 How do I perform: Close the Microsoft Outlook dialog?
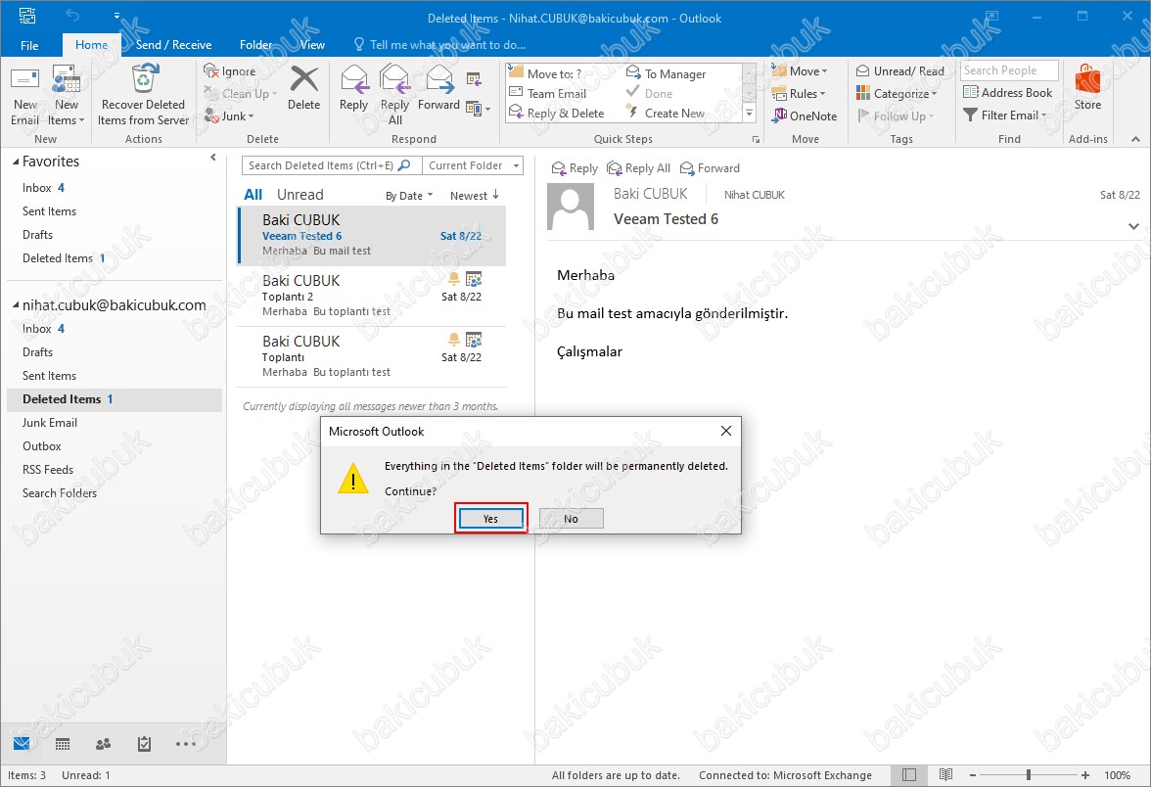click(x=726, y=431)
